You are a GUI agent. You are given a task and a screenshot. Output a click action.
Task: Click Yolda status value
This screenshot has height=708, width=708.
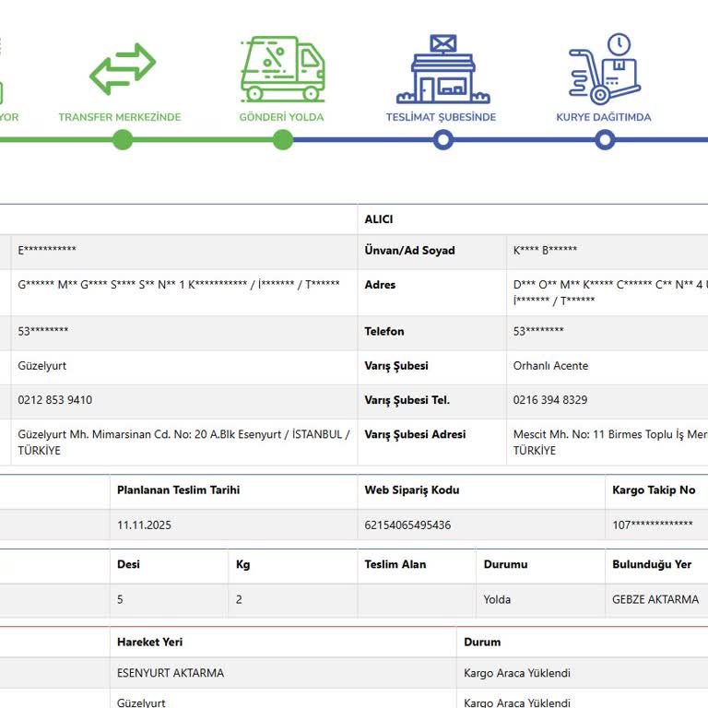(497, 599)
